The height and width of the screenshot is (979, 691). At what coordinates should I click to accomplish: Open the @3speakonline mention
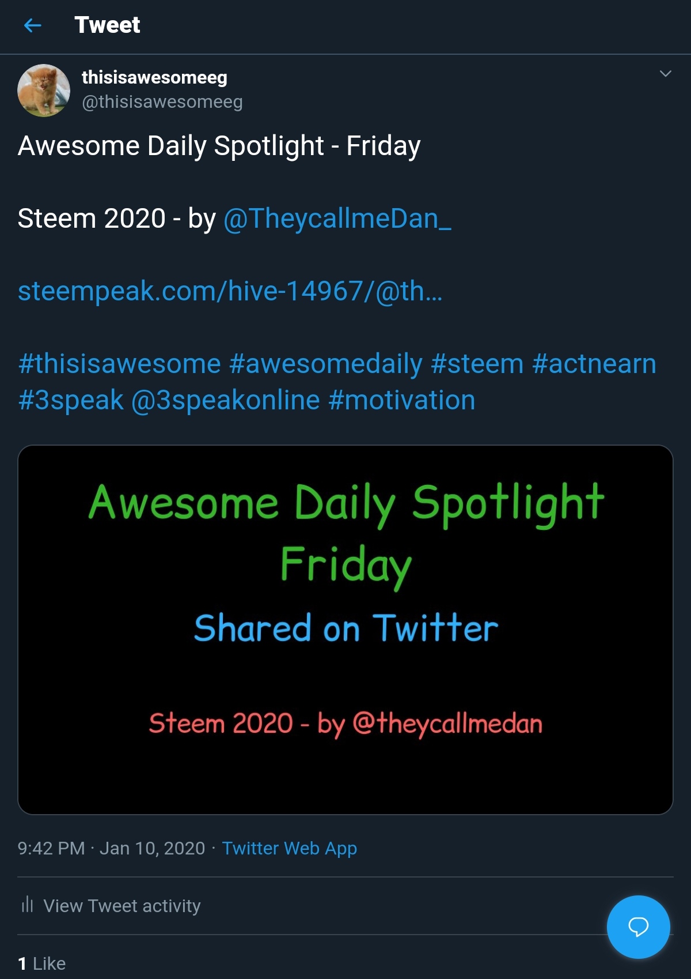(x=226, y=401)
